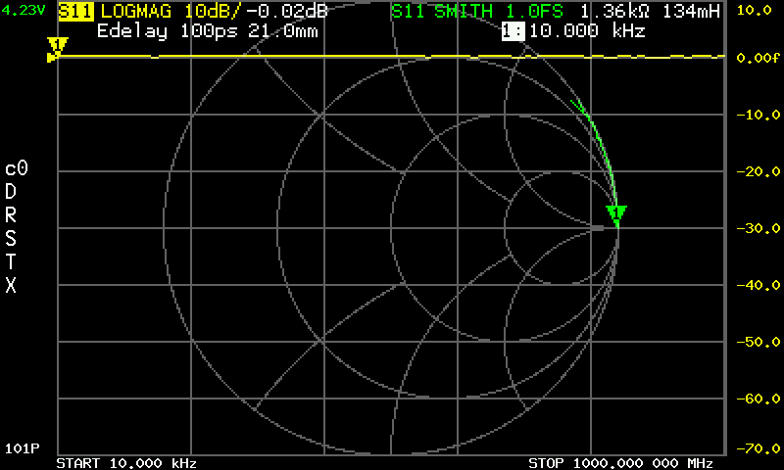Tap the T calibration status letter

click(11, 261)
